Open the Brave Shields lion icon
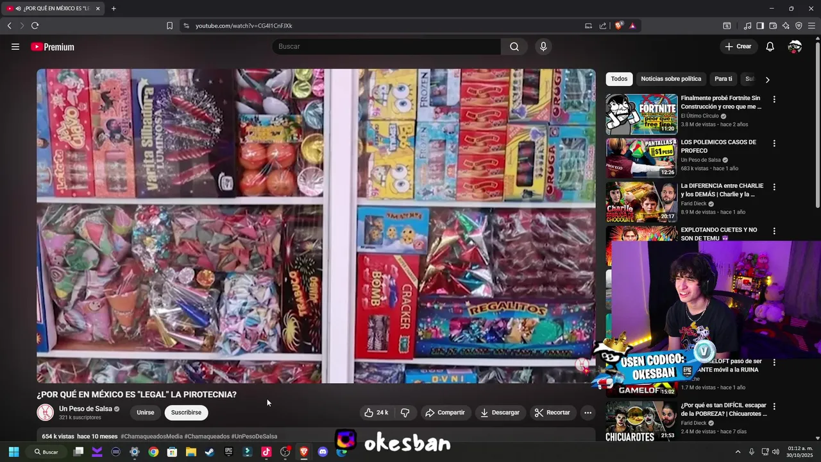 tap(618, 26)
